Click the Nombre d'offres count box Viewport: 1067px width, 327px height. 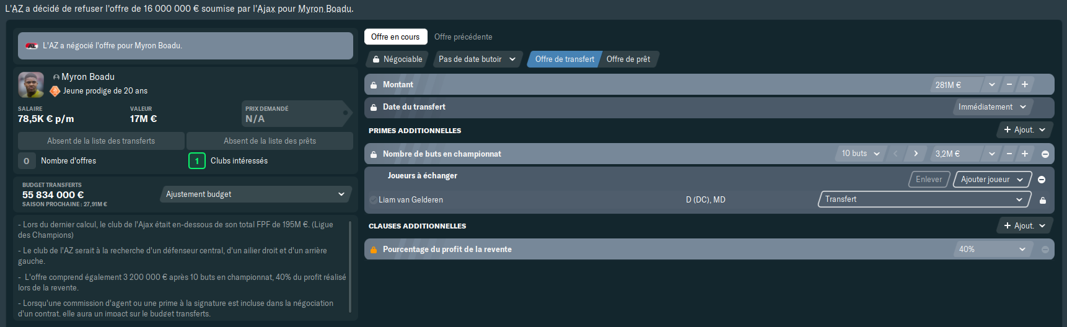26,161
